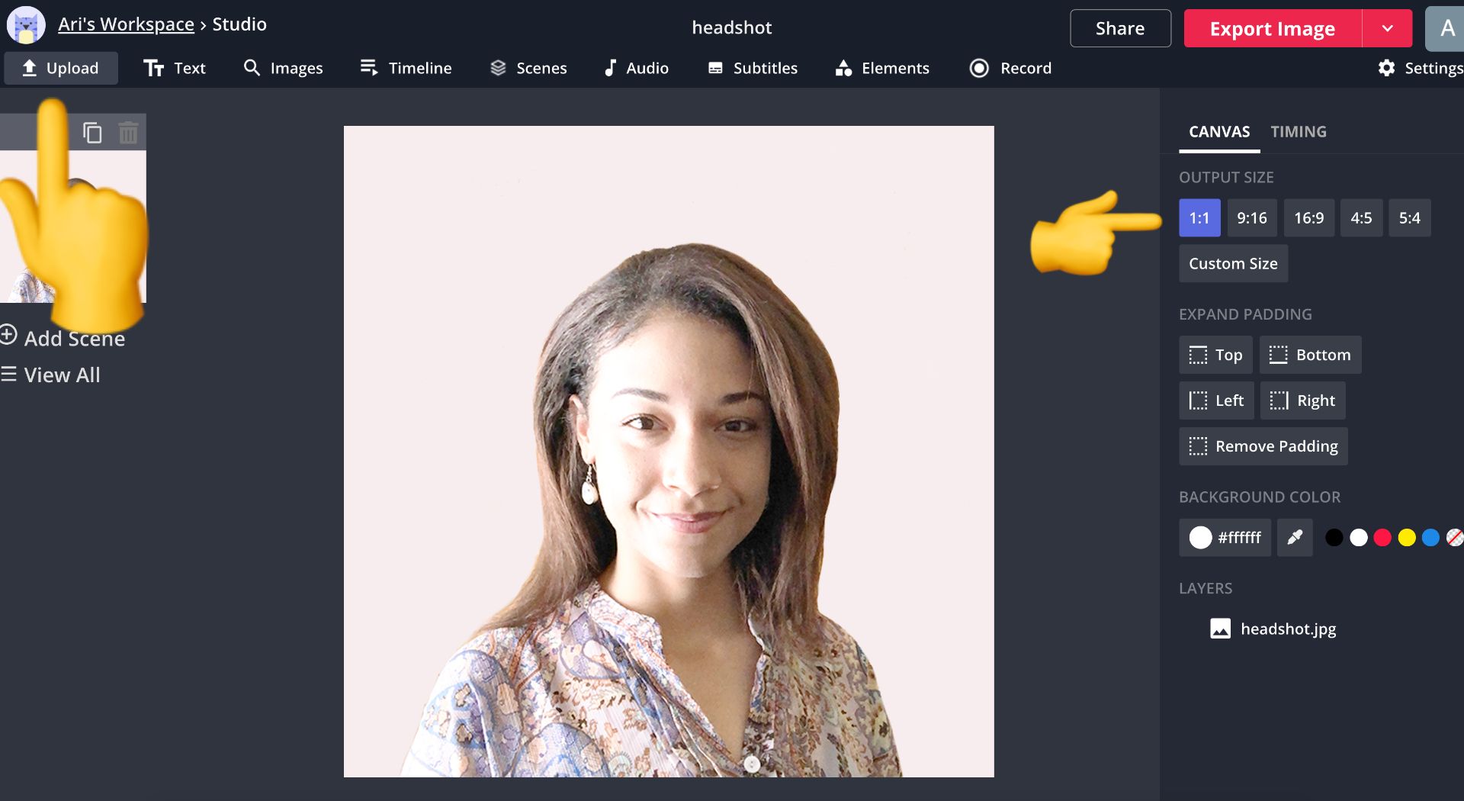Open the #ffffff background color picker

(x=1225, y=538)
